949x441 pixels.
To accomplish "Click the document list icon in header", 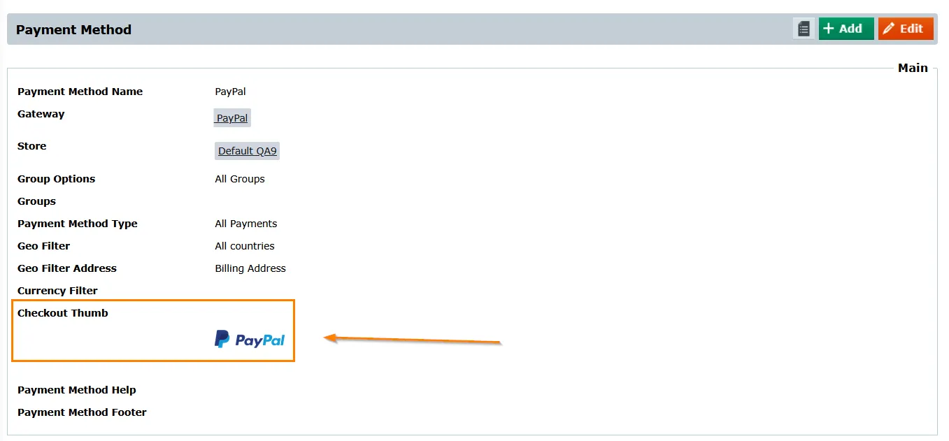I will click(x=804, y=29).
